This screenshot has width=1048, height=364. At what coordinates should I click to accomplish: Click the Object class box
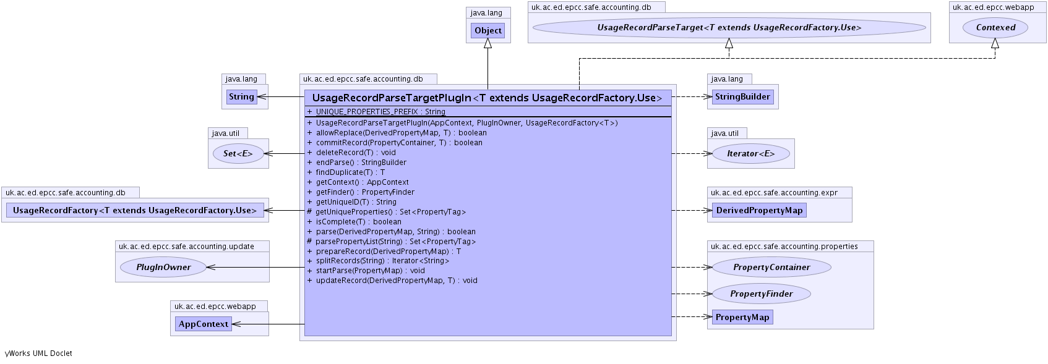click(x=487, y=31)
